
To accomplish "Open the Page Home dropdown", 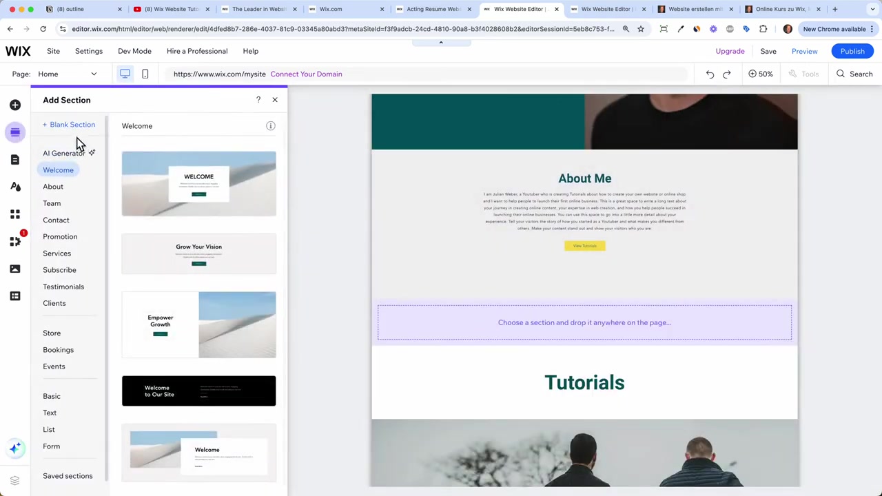I will point(68,74).
